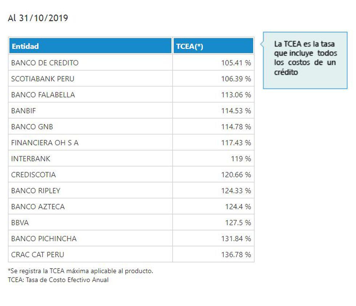Click the Entidad column header

[25, 46]
